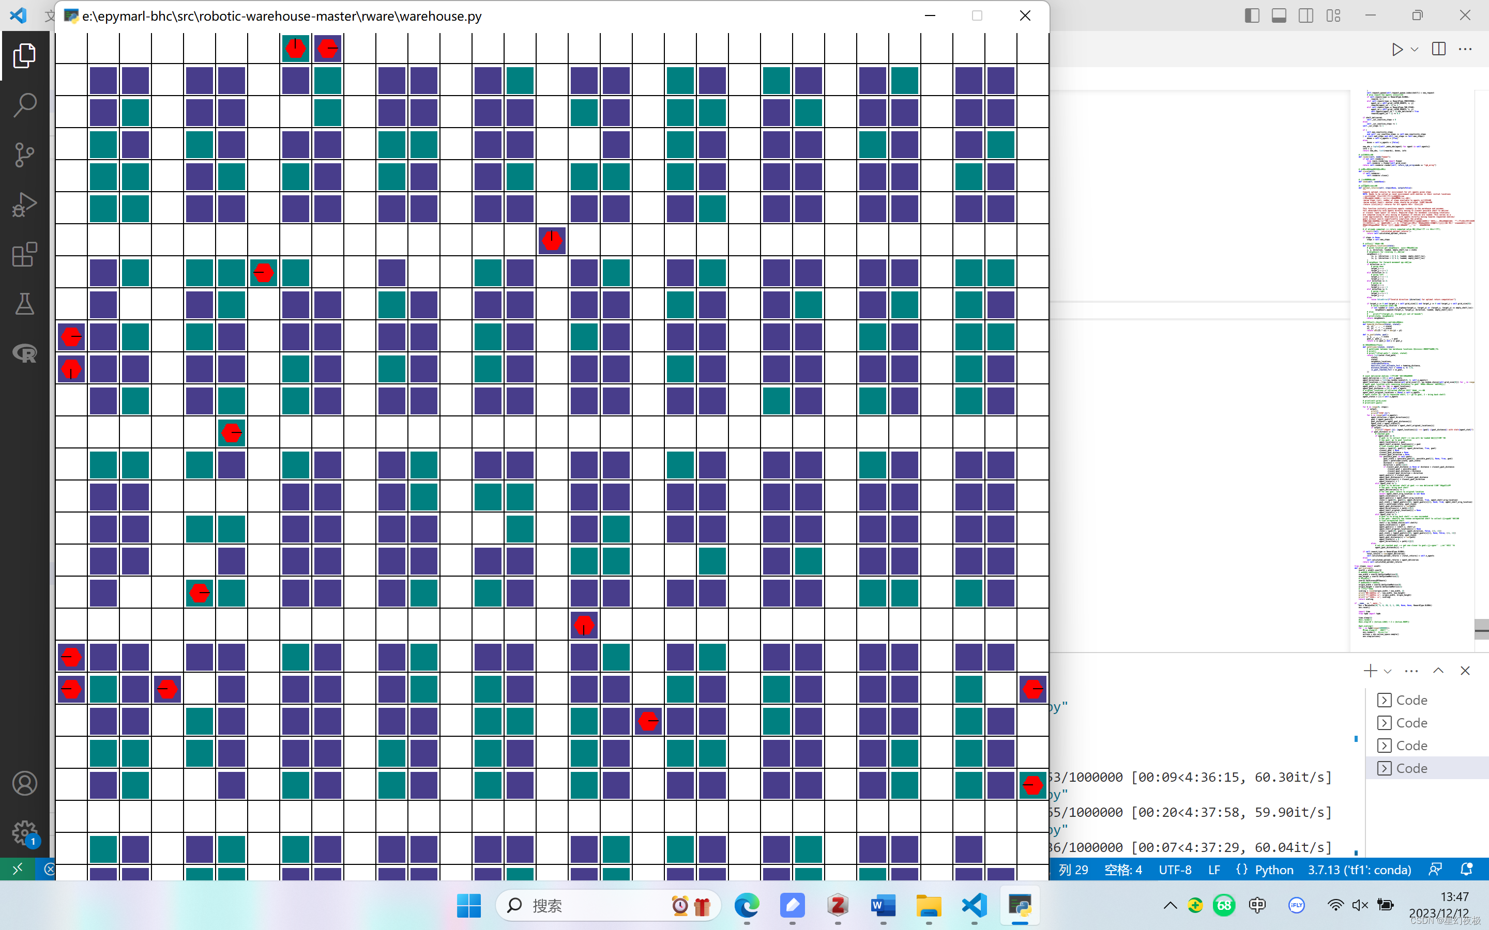
Task: Select interpreter 3.7.13 ('tf1': conda)
Action: 1359,870
